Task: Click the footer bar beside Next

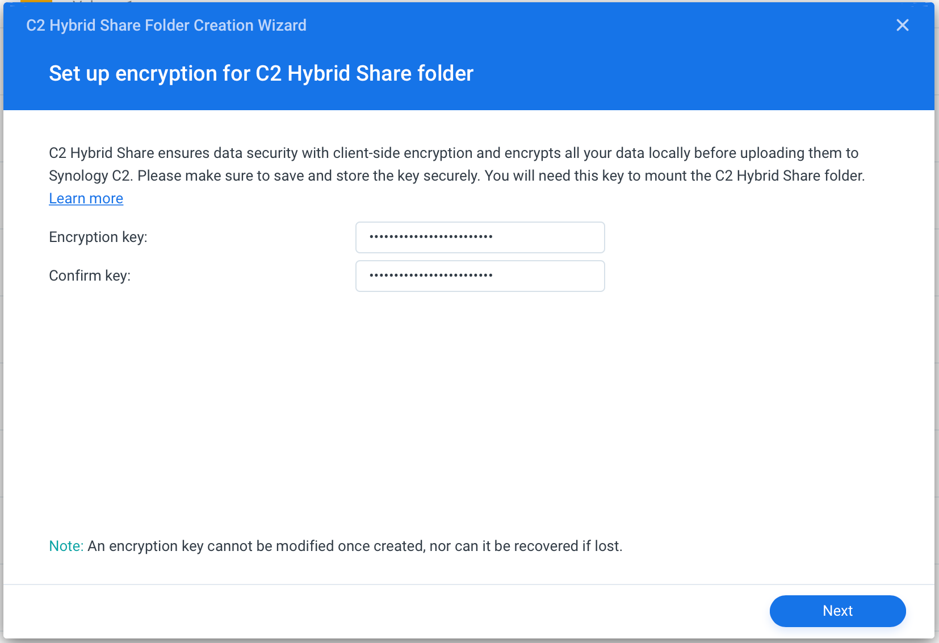Action: click(386, 611)
